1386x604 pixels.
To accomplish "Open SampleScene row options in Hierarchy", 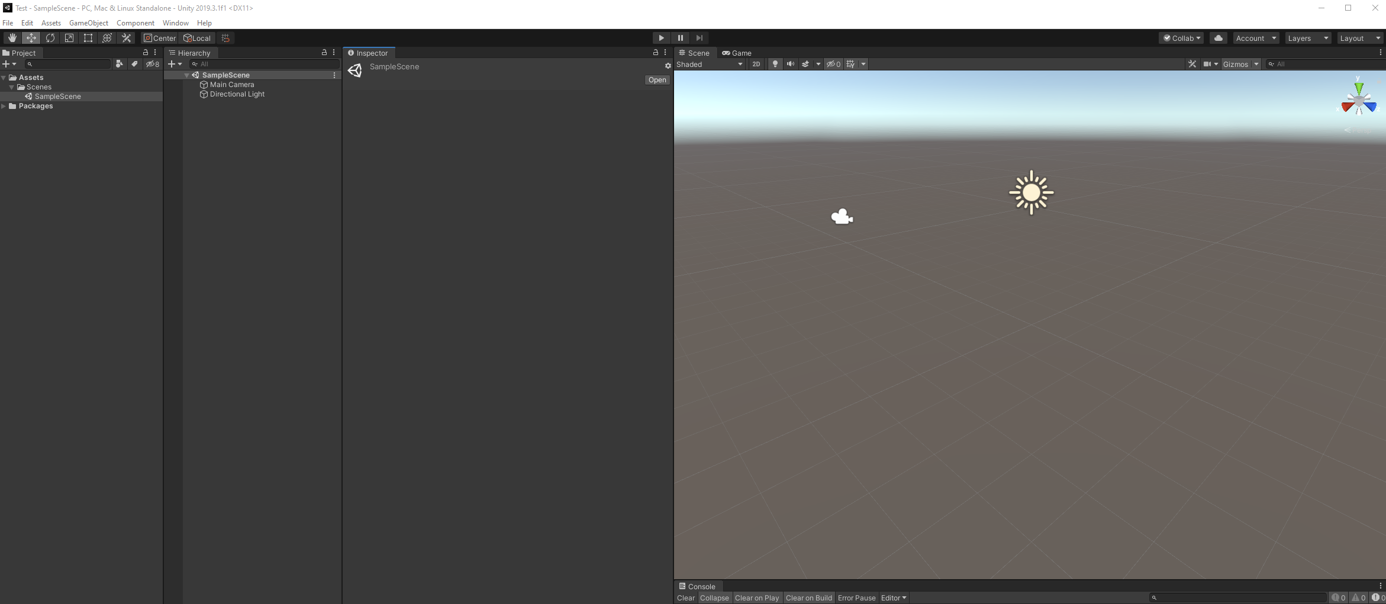I will pyautogui.click(x=334, y=75).
